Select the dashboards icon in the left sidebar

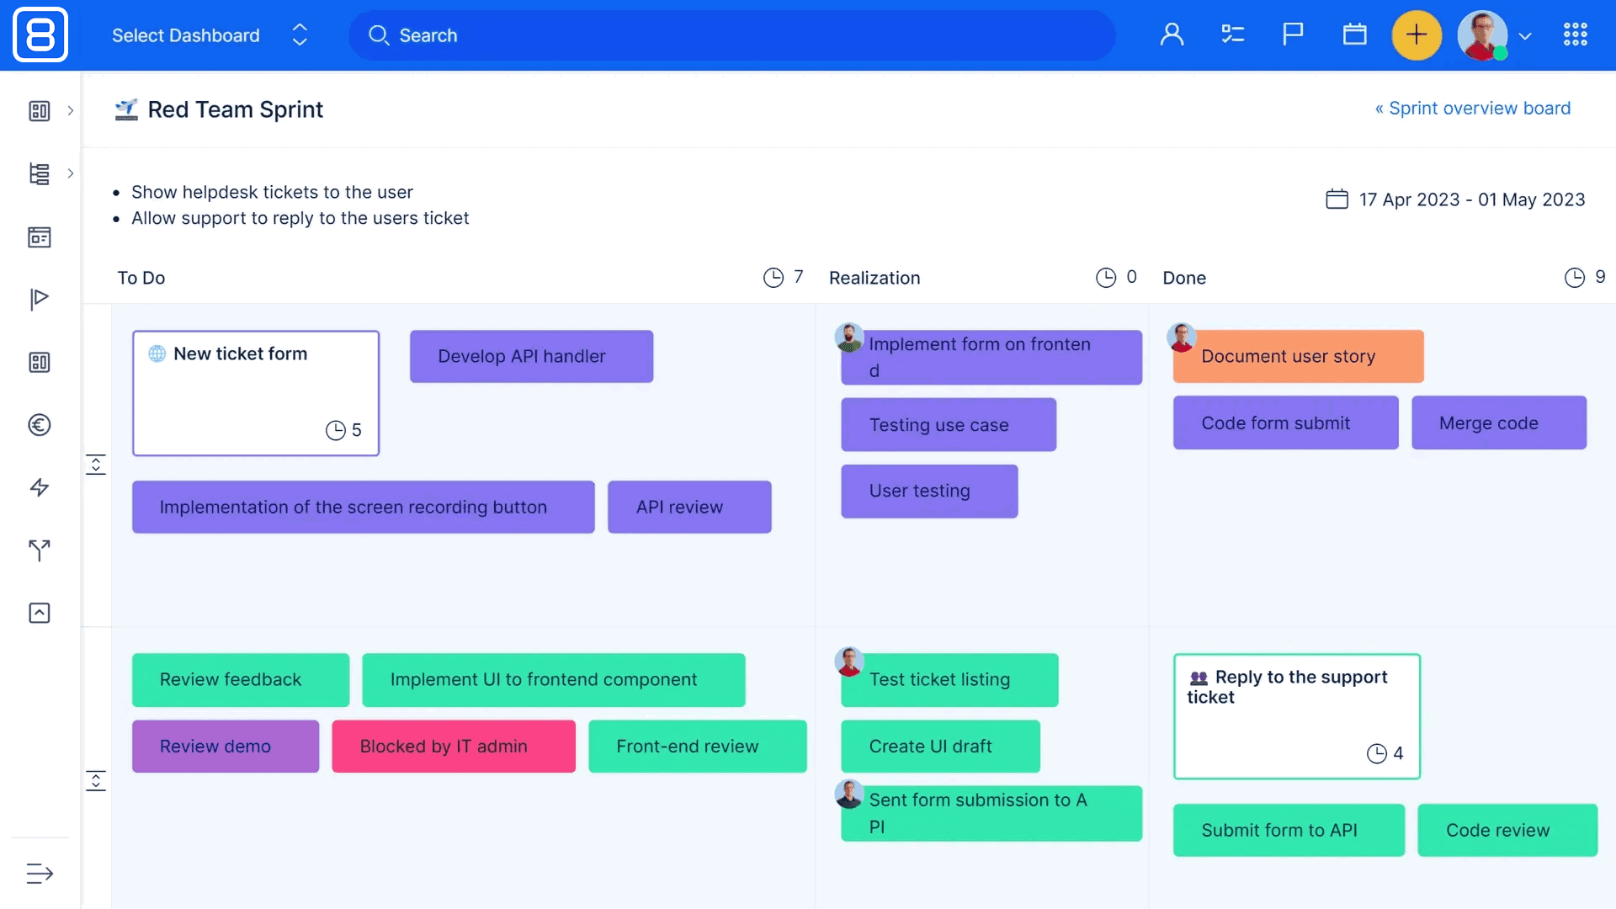(x=39, y=110)
